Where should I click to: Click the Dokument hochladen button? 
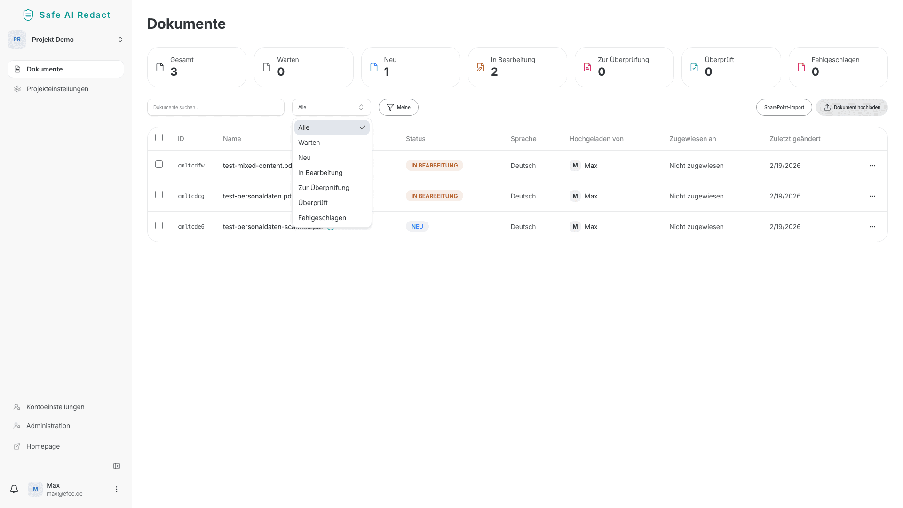point(852,107)
